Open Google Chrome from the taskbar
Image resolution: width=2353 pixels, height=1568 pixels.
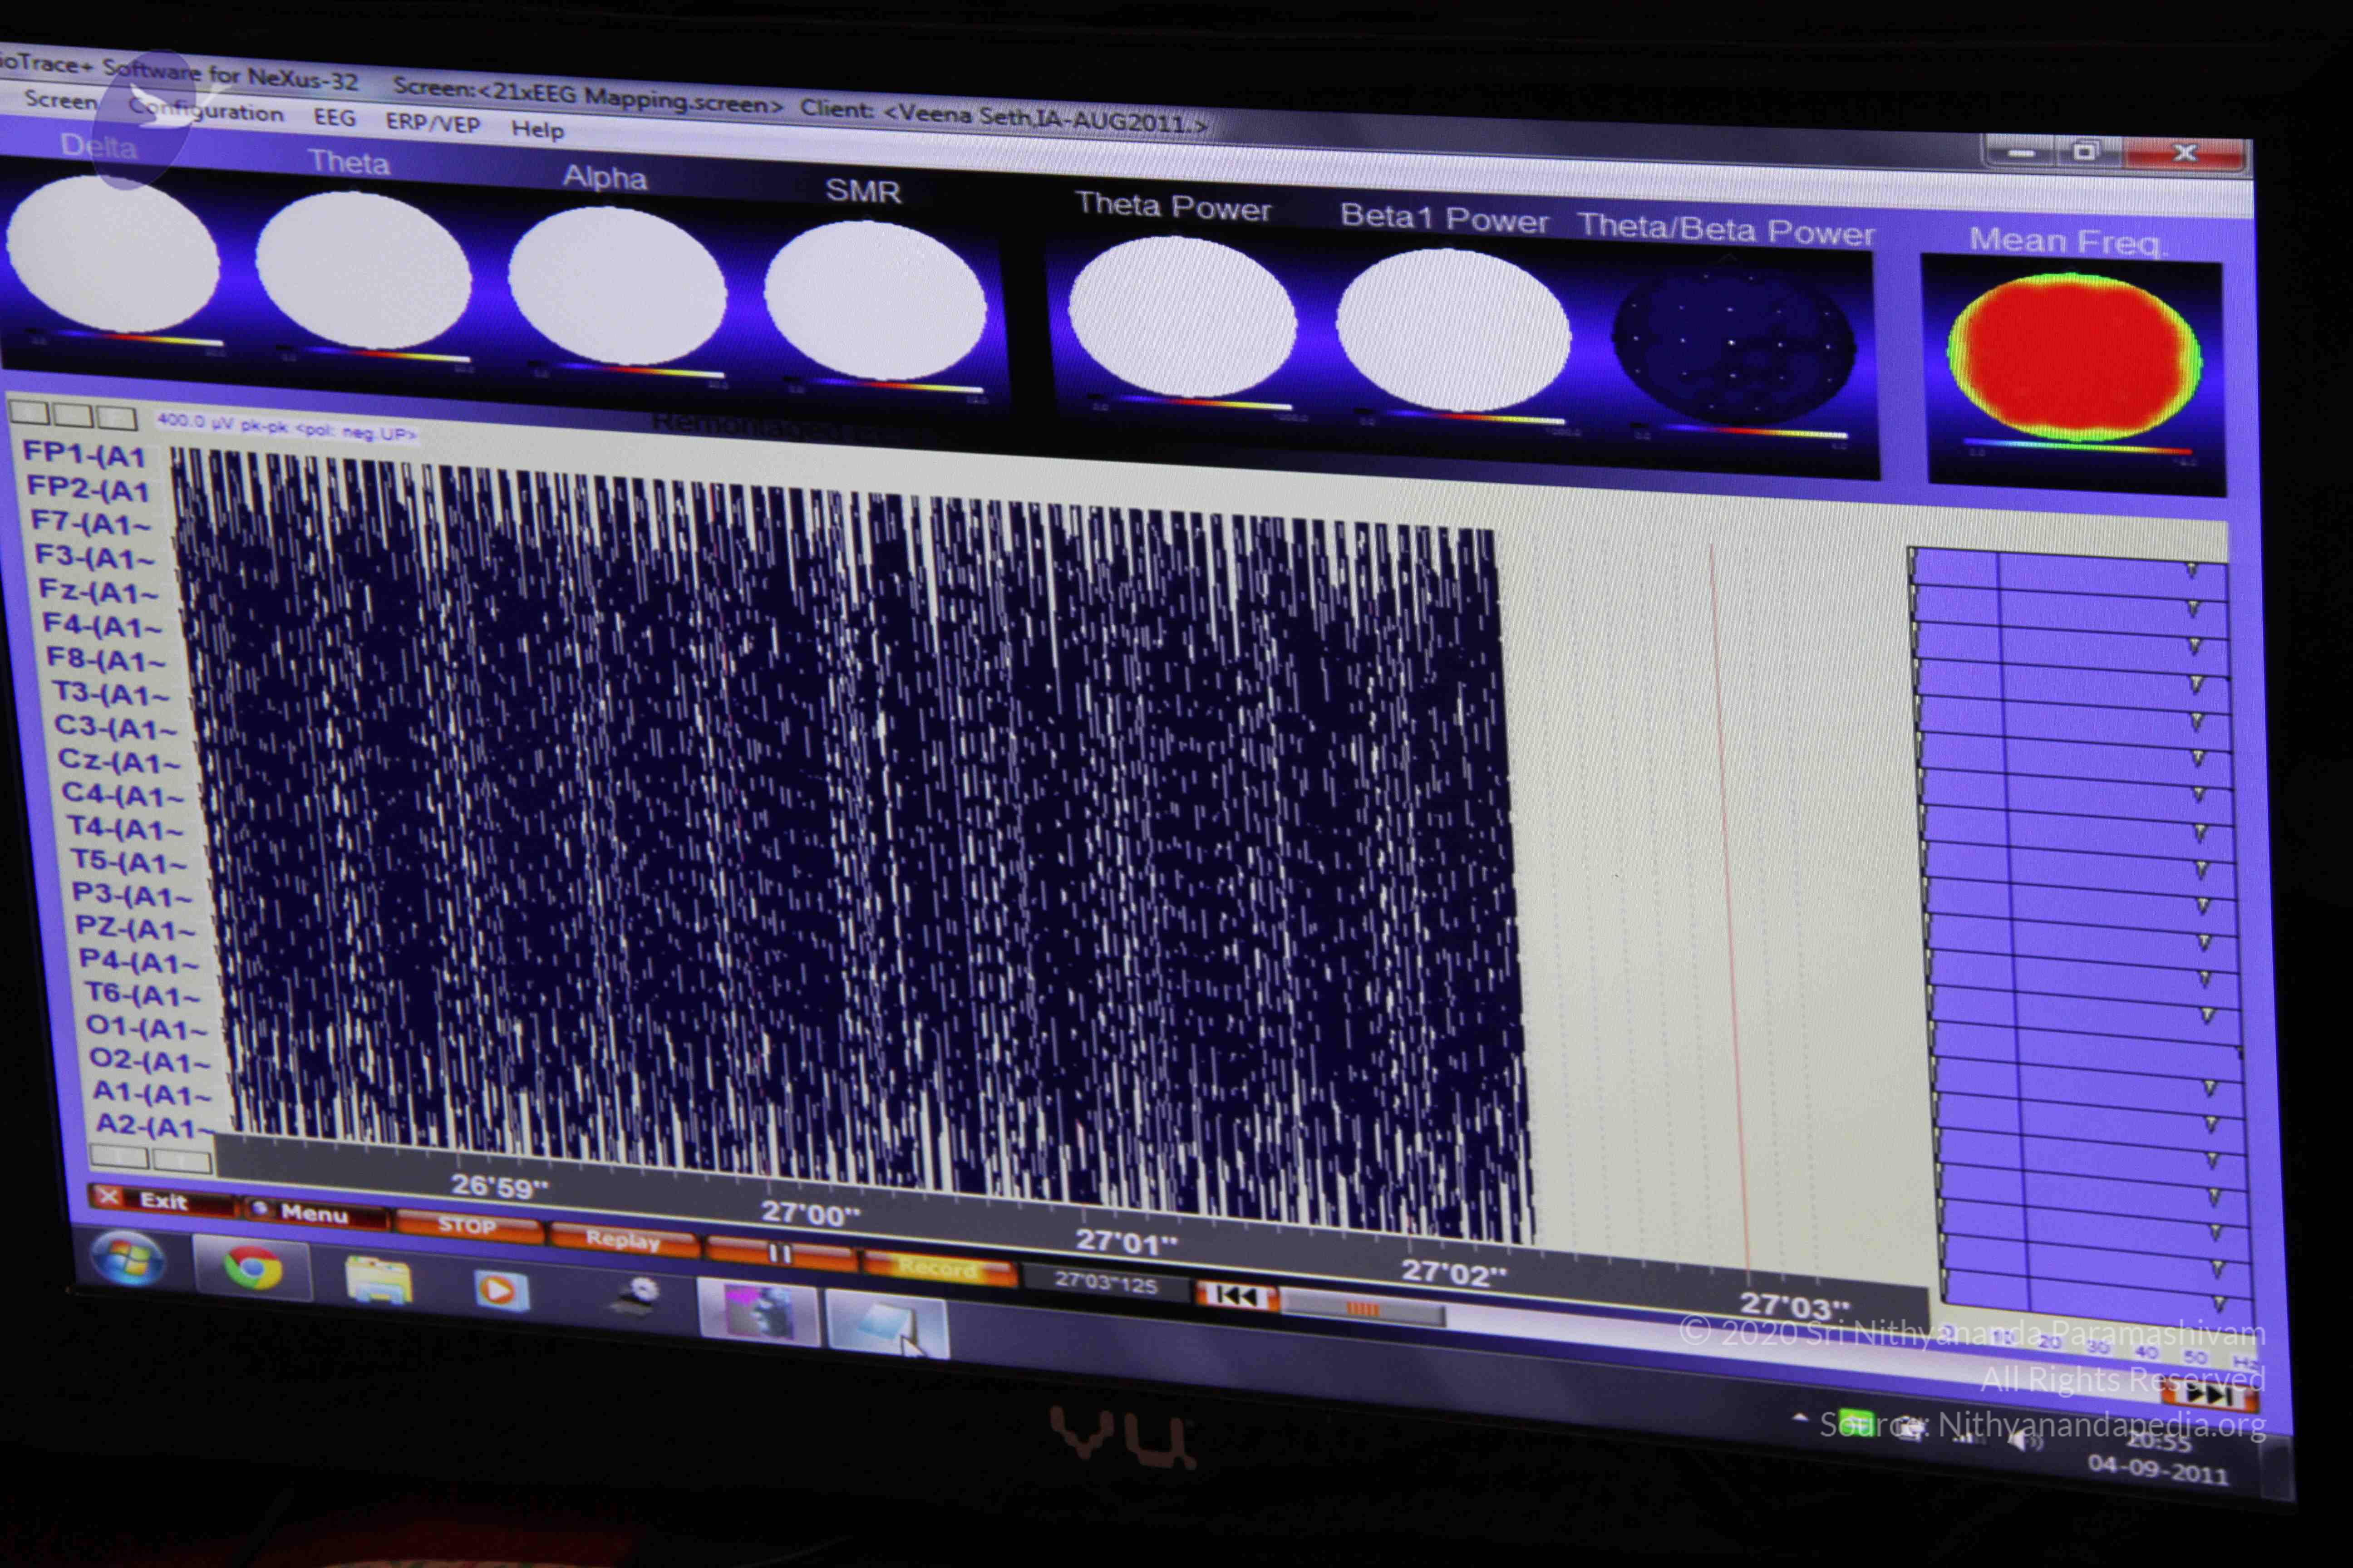pos(253,1267)
